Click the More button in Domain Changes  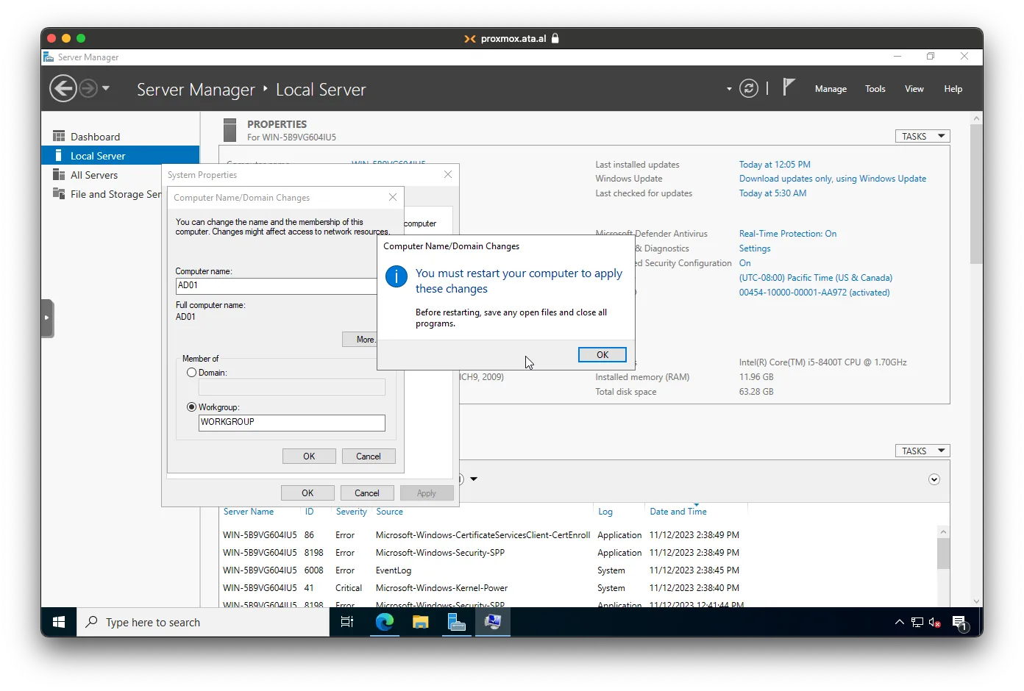pos(360,339)
